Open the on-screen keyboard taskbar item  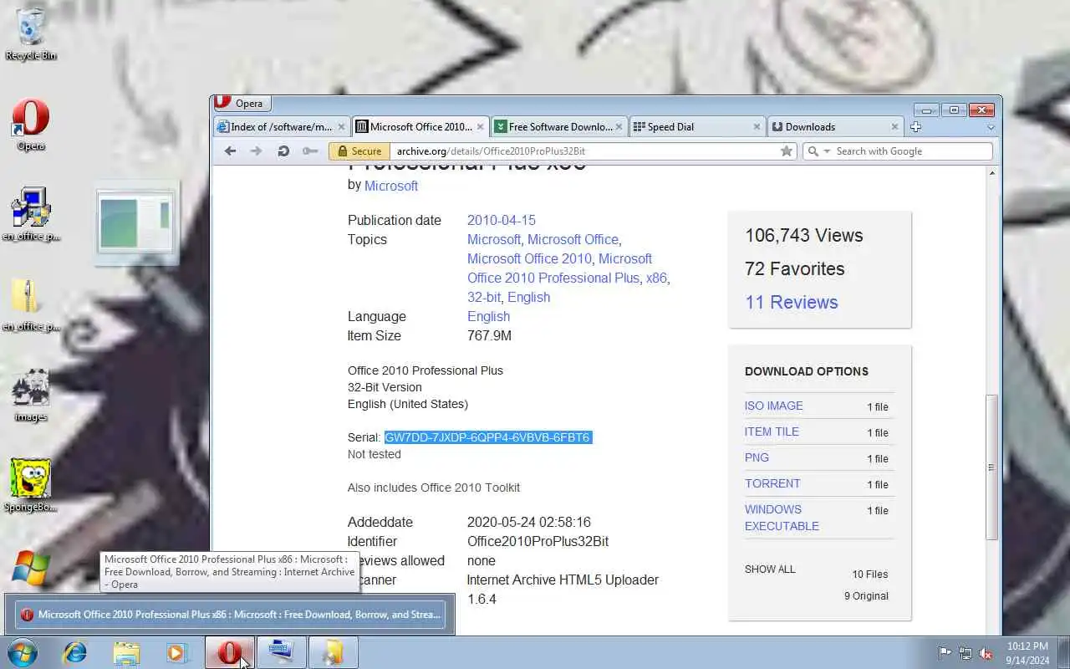pyautogui.click(x=281, y=652)
